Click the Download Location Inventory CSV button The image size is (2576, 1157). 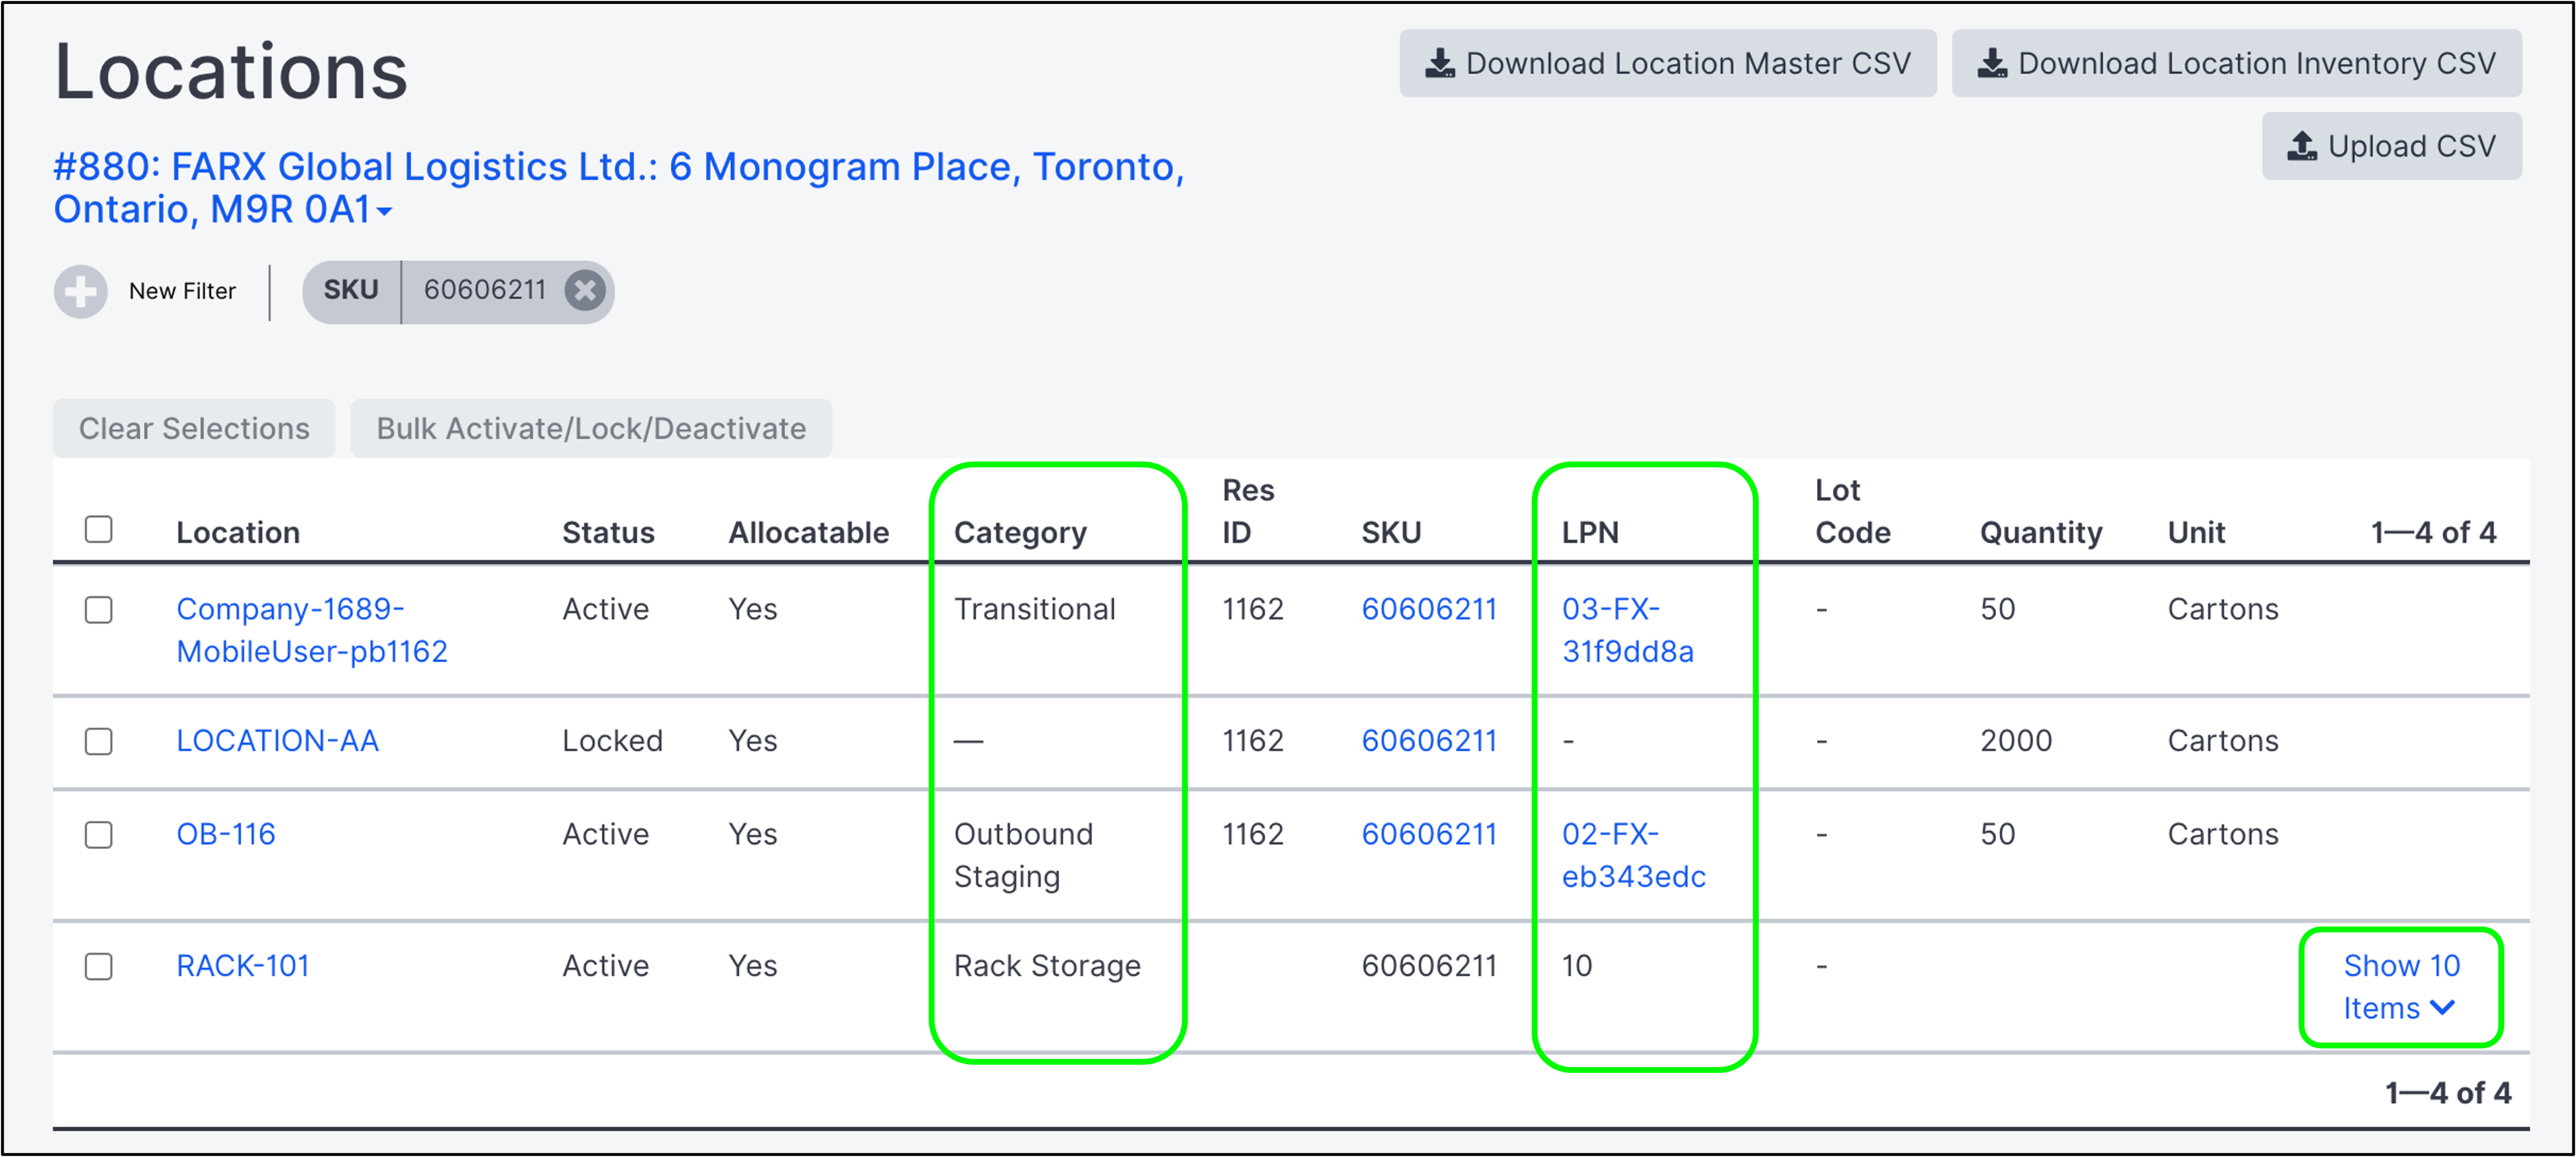tap(2236, 63)
